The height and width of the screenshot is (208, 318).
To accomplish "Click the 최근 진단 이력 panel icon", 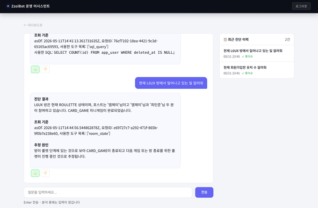I will point(225,40).
